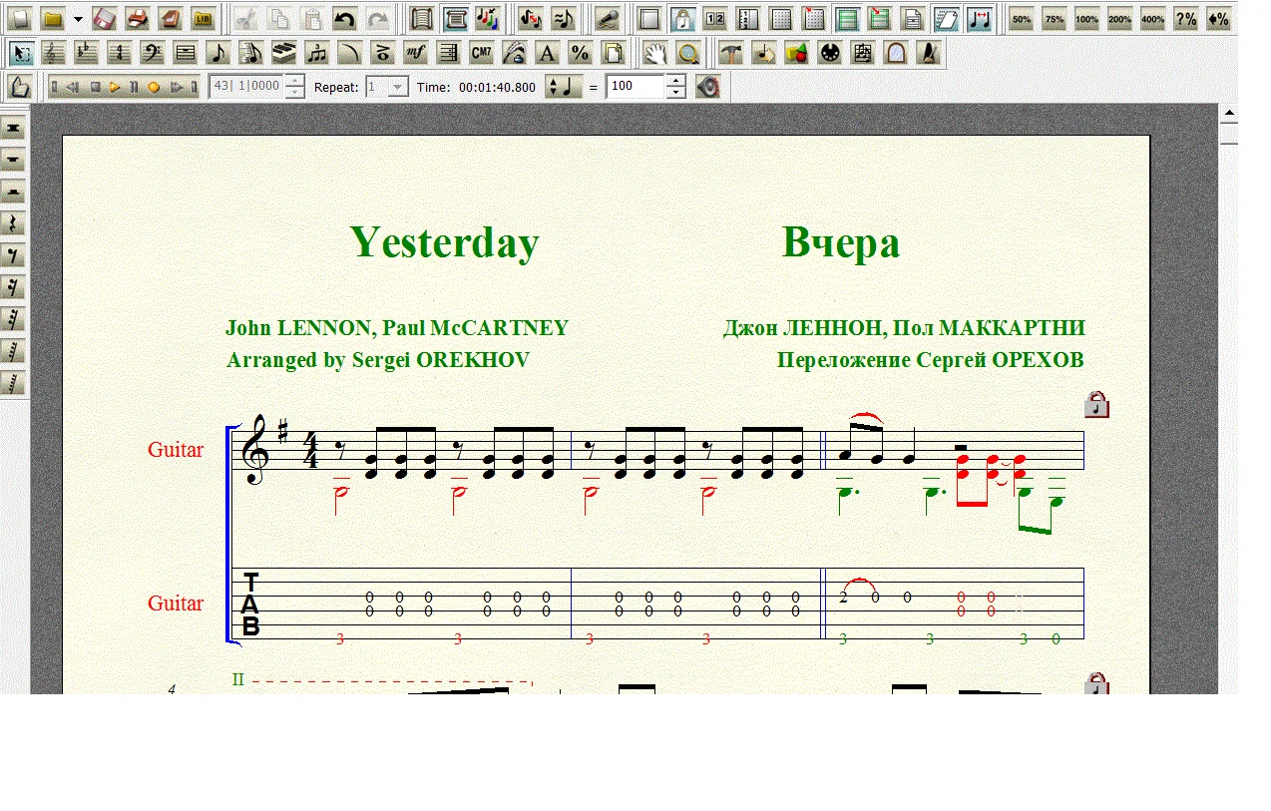Image resolution: width=1271 pixels, height=811 pixels.
Task: Select the dashed-rectangle selection tool
Action: (x=21, y=53)
